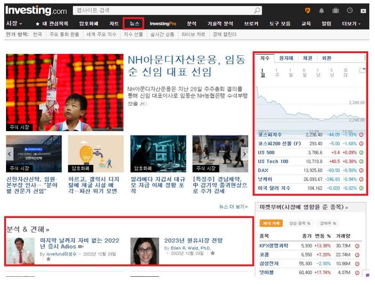
Task: Click the clock icon in 코콤 row
Action: click(x=357, y=255)
